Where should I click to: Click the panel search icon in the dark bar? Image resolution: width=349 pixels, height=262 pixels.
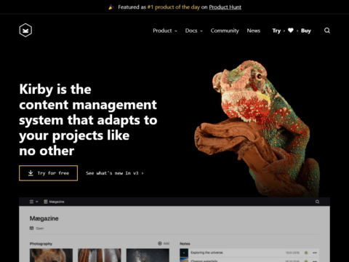tap(317, 202)
